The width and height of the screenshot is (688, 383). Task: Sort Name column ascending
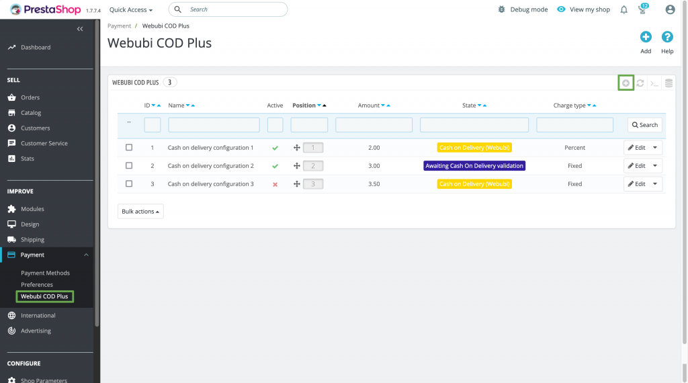click(x=193, y=105)
